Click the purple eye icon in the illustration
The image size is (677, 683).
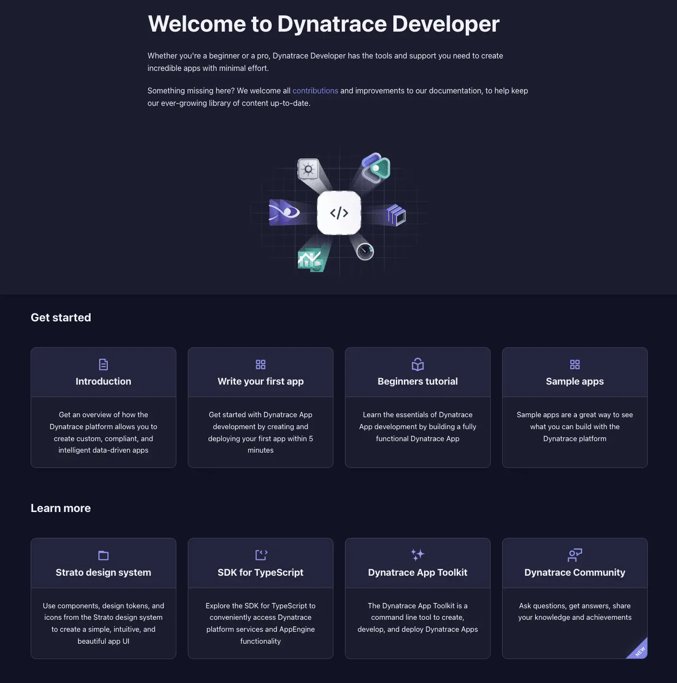point(284,212)
